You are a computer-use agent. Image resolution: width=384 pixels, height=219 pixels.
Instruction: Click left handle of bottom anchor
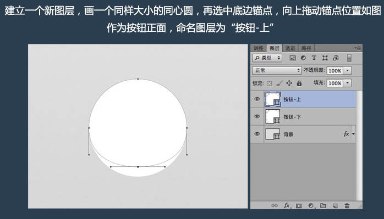point(111,167)
